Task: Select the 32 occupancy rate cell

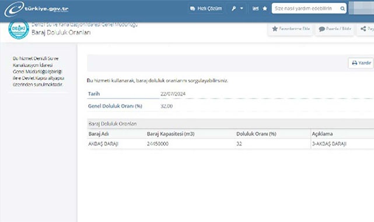Action: pos(239,144)
